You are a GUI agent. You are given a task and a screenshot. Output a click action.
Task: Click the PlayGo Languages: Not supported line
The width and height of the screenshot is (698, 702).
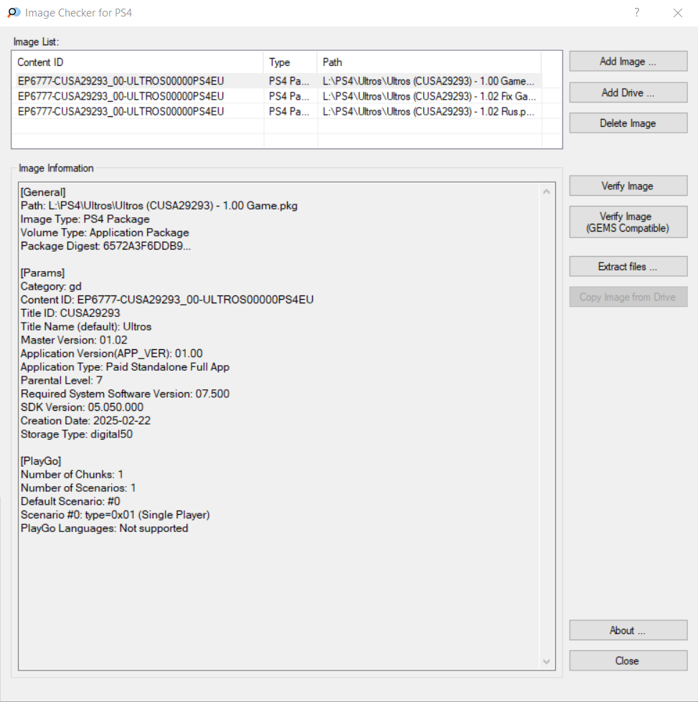(x=105, y=528)
